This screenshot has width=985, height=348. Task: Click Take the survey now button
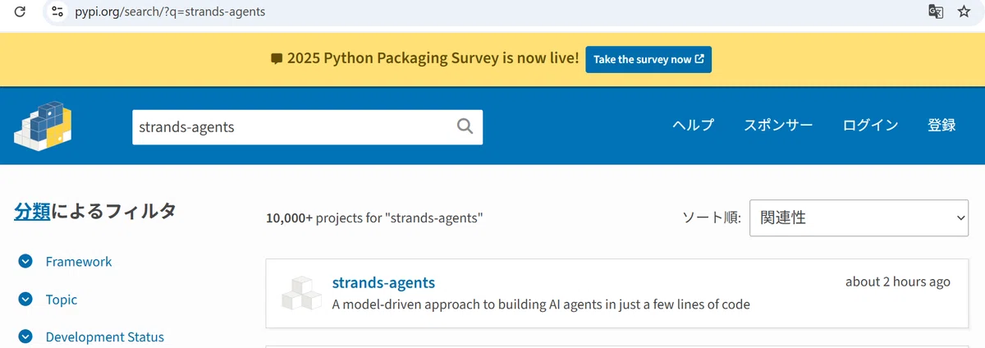pyautogui.click(x=648, y=59)
